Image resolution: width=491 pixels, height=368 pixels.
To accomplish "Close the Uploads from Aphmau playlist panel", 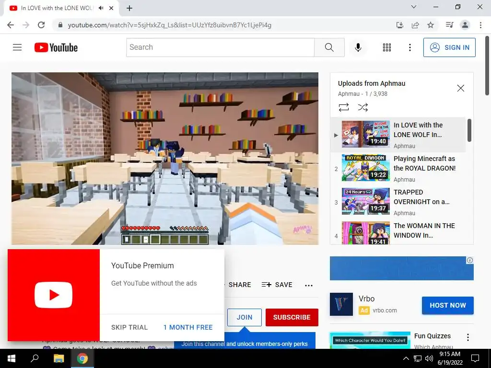I will click(x=460, y=88).
